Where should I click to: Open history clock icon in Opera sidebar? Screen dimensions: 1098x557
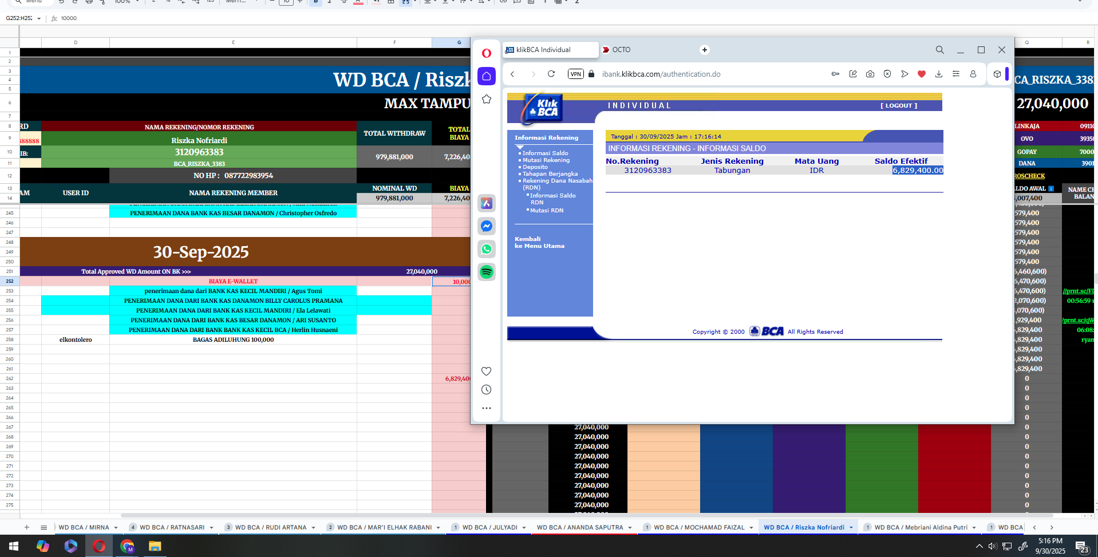click(487, 390)
